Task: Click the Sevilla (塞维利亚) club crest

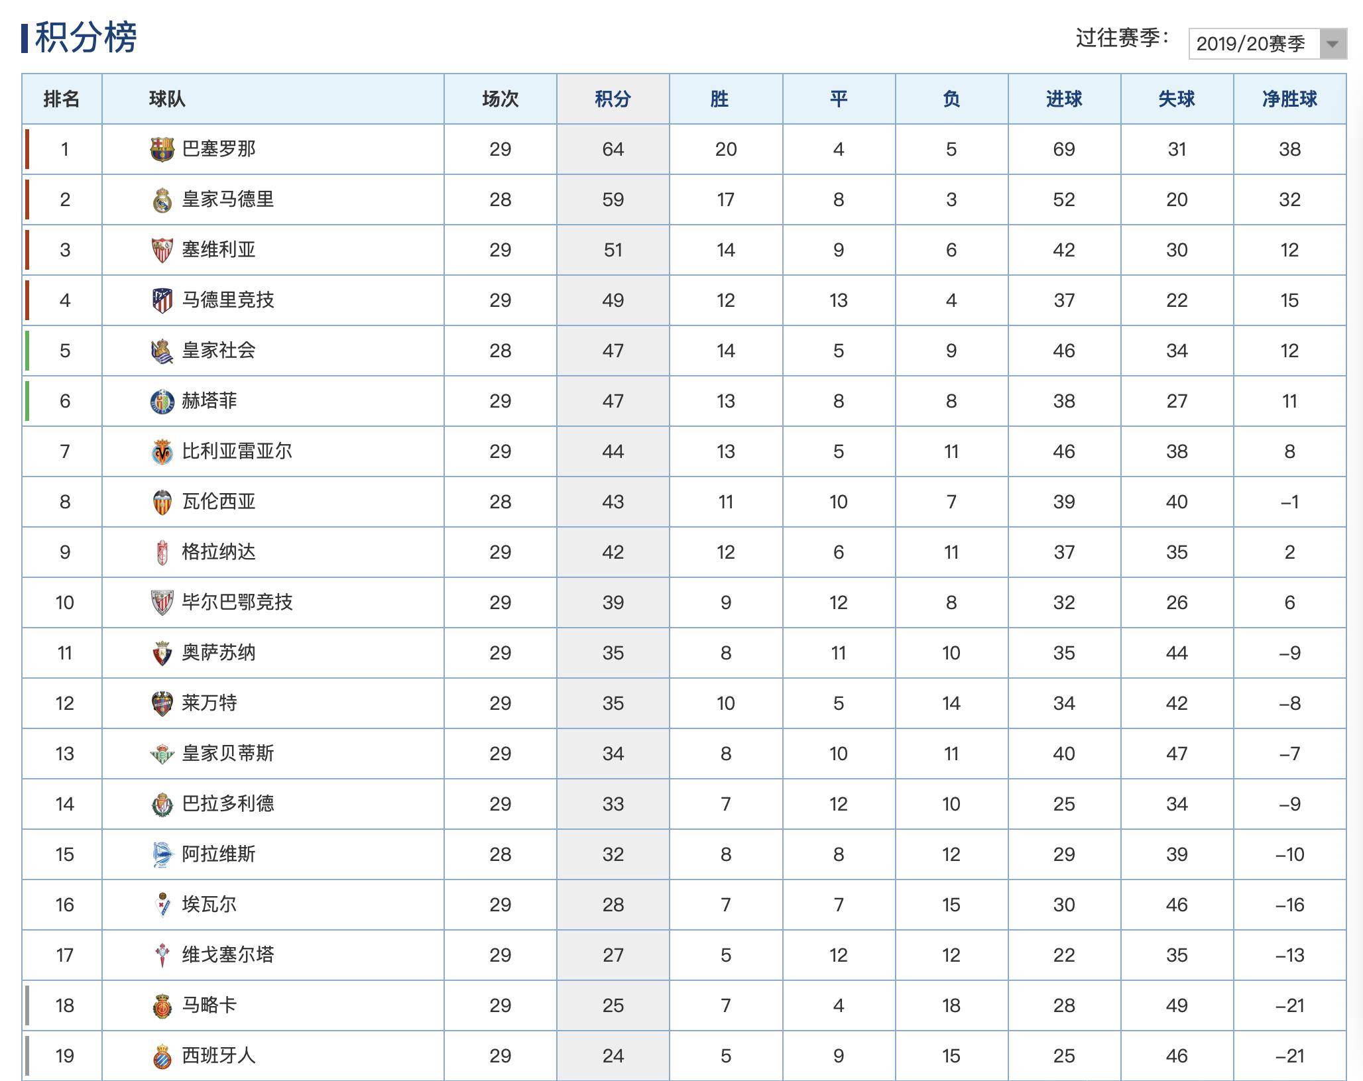Action: [162, 250]
